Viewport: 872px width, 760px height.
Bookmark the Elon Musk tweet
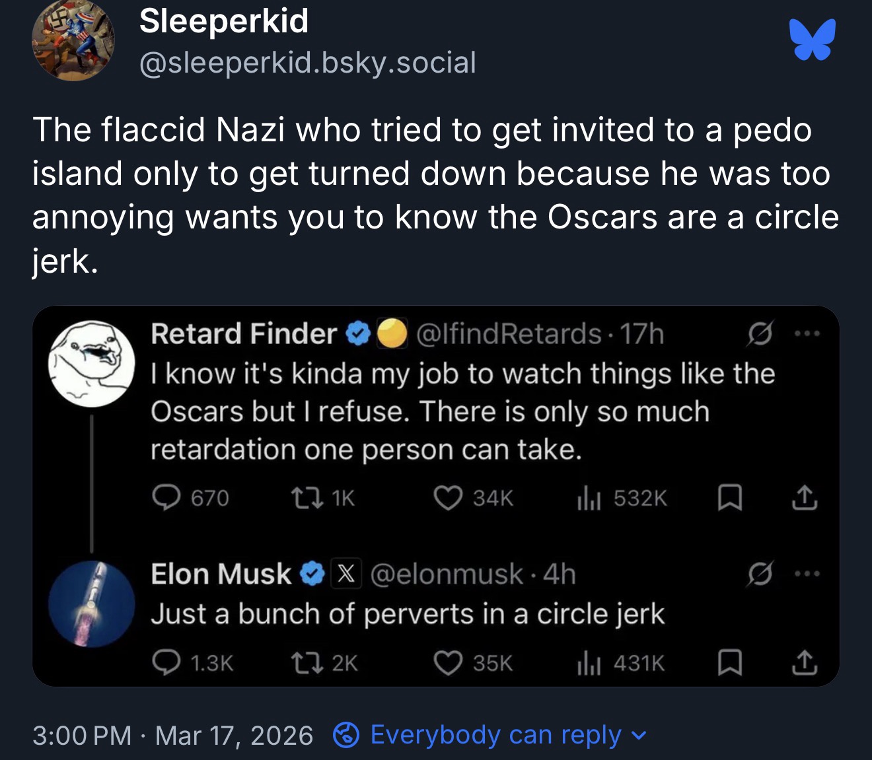[x=730, y=662]
